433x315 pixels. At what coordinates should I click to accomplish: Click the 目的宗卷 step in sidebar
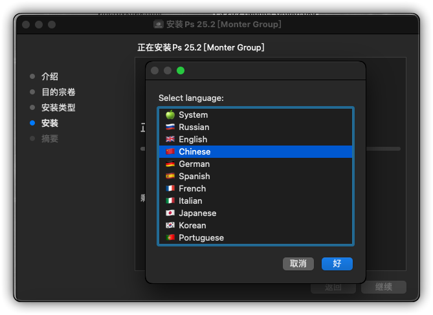tap(58, 92)
